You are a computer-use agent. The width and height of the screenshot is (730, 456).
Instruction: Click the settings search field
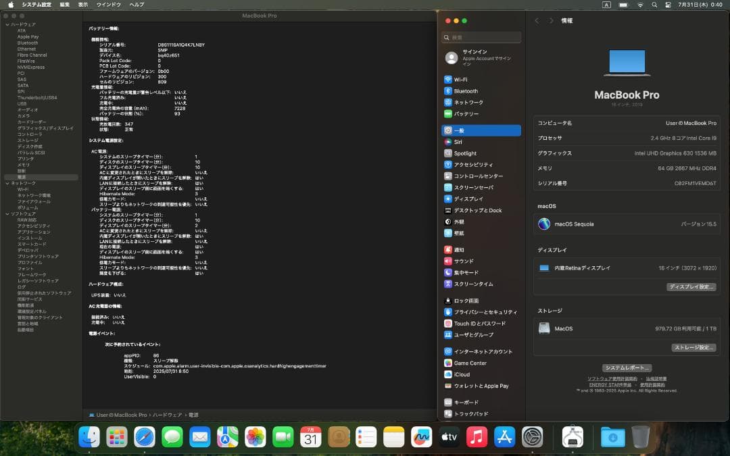[481, 37]
